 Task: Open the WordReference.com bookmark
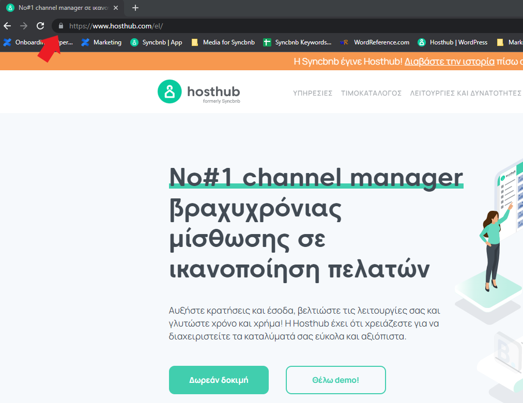click(x=375, y=42)
